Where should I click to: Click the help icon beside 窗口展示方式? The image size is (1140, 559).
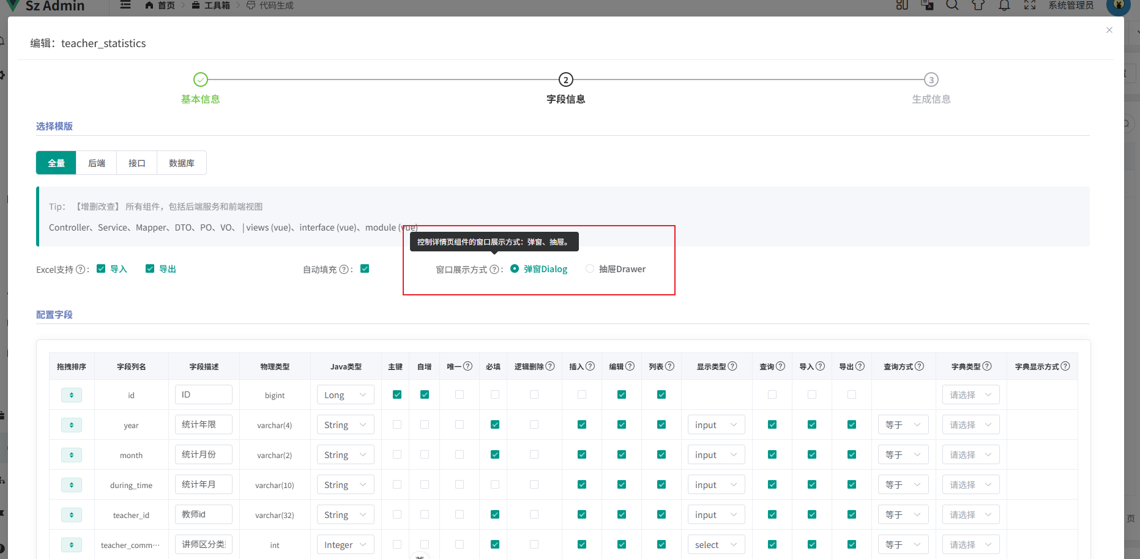click(494, 270)
